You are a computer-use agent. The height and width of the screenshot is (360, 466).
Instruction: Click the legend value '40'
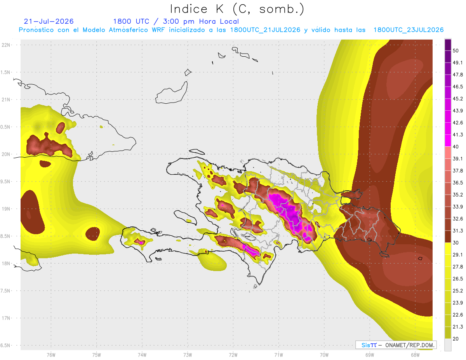coord(456,147)
